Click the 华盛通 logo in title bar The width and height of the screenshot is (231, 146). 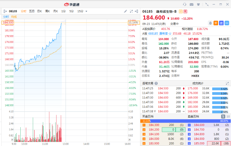[72, 5]
